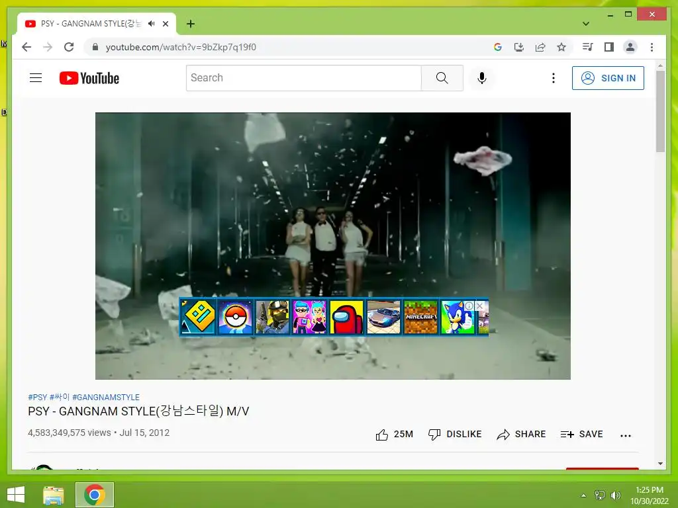Mute the tab audio speaker icon
The width and height of the screenshot is (678, 508).
pos(152,24)
